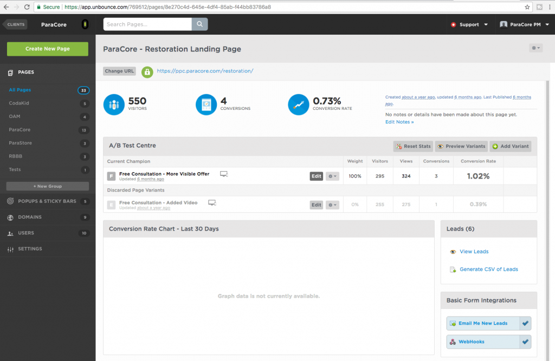Click the conversion rate chart icon
This screenshot has width=555, height=361.
[299, 104]
